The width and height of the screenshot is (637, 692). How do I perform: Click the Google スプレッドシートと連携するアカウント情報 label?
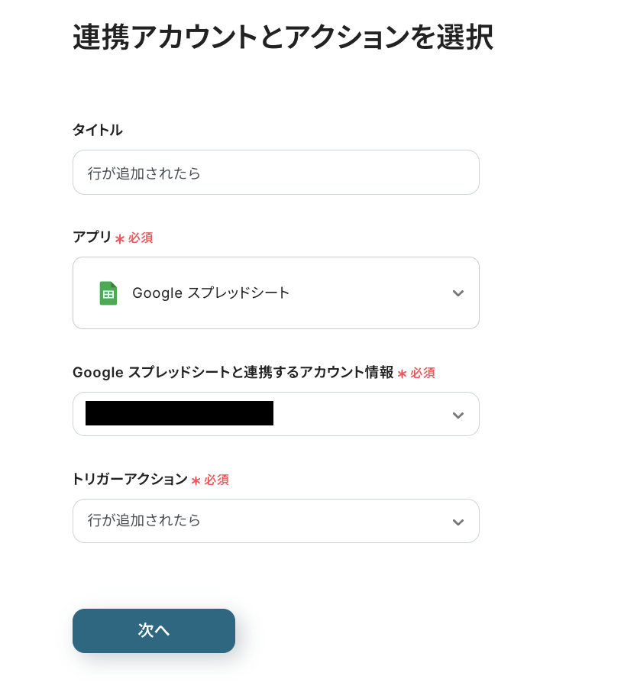(x=233, y=373)
